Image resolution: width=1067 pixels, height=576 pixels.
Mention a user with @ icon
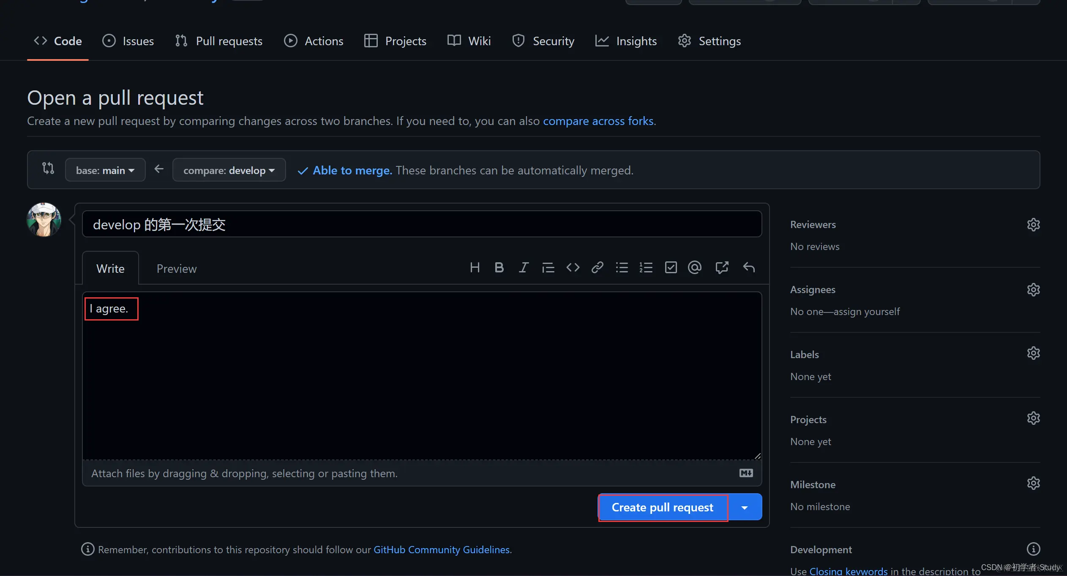click(695, 267)
